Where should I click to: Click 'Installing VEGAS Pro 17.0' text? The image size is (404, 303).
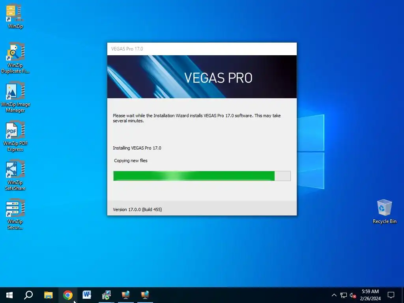pos(137,148)
